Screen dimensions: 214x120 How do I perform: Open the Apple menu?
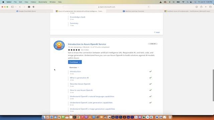pos(3,2)
